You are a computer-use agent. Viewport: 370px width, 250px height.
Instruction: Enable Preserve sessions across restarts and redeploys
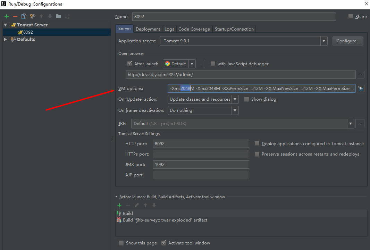click(x=257, y=154)
